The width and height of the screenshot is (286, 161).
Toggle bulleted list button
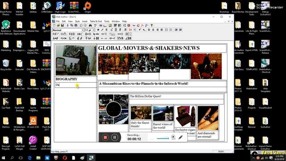point(167,30)
